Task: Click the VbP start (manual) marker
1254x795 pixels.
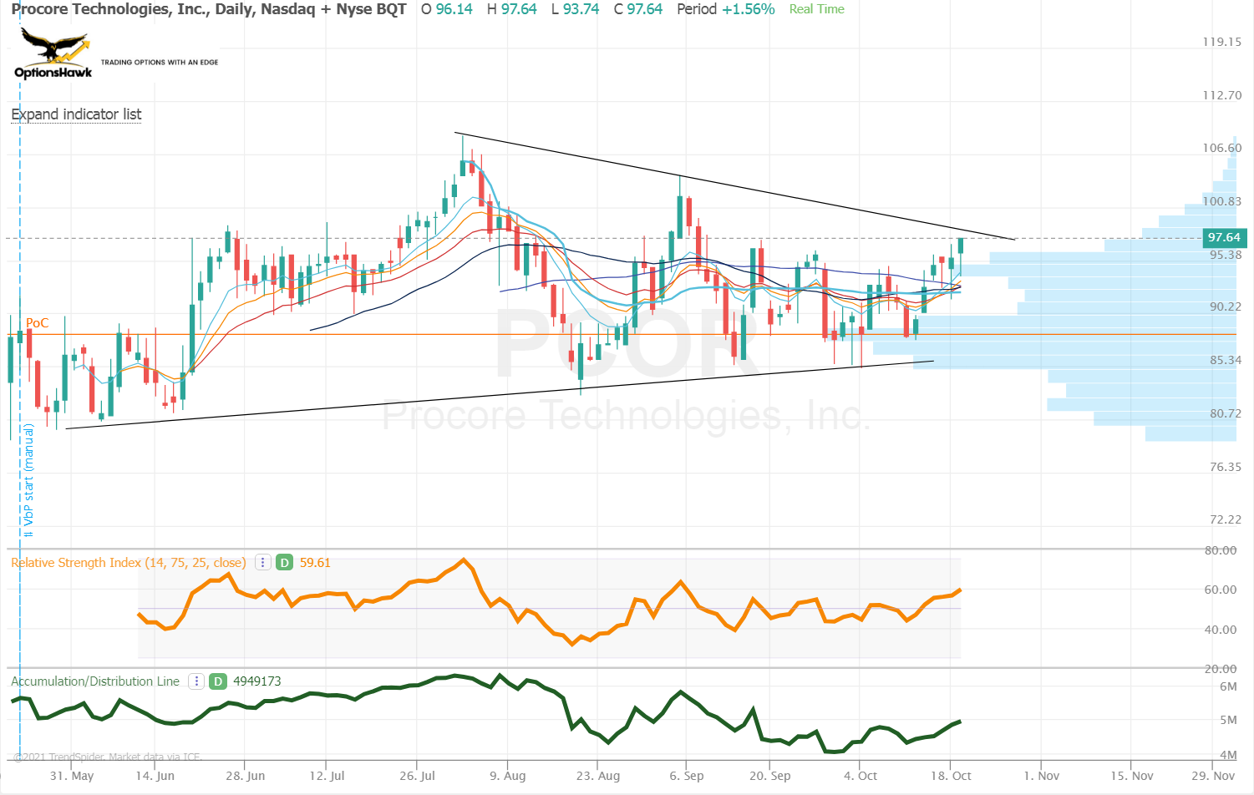Action: point(28,480)
